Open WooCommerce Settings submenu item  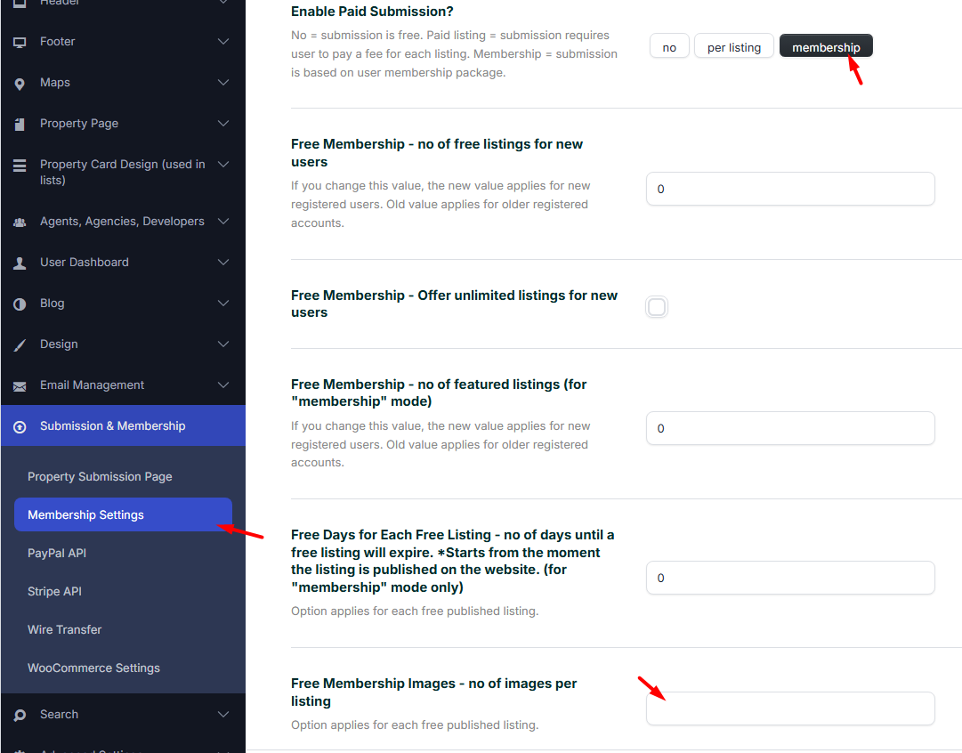click(x=93, y=668)
